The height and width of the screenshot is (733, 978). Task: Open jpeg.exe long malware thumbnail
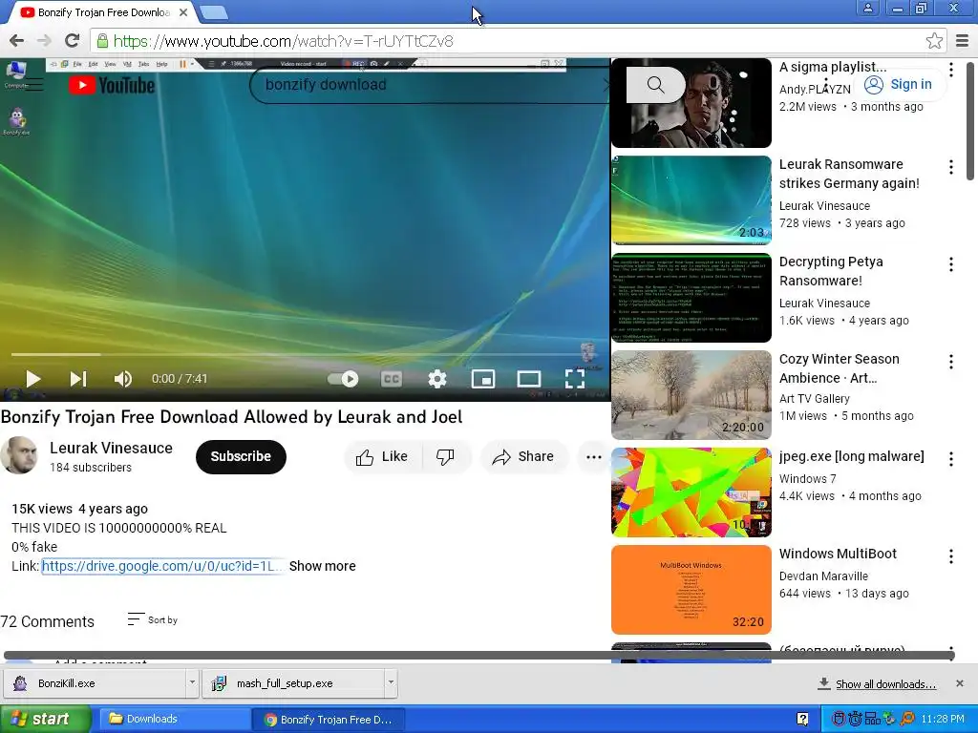[691, 492]
